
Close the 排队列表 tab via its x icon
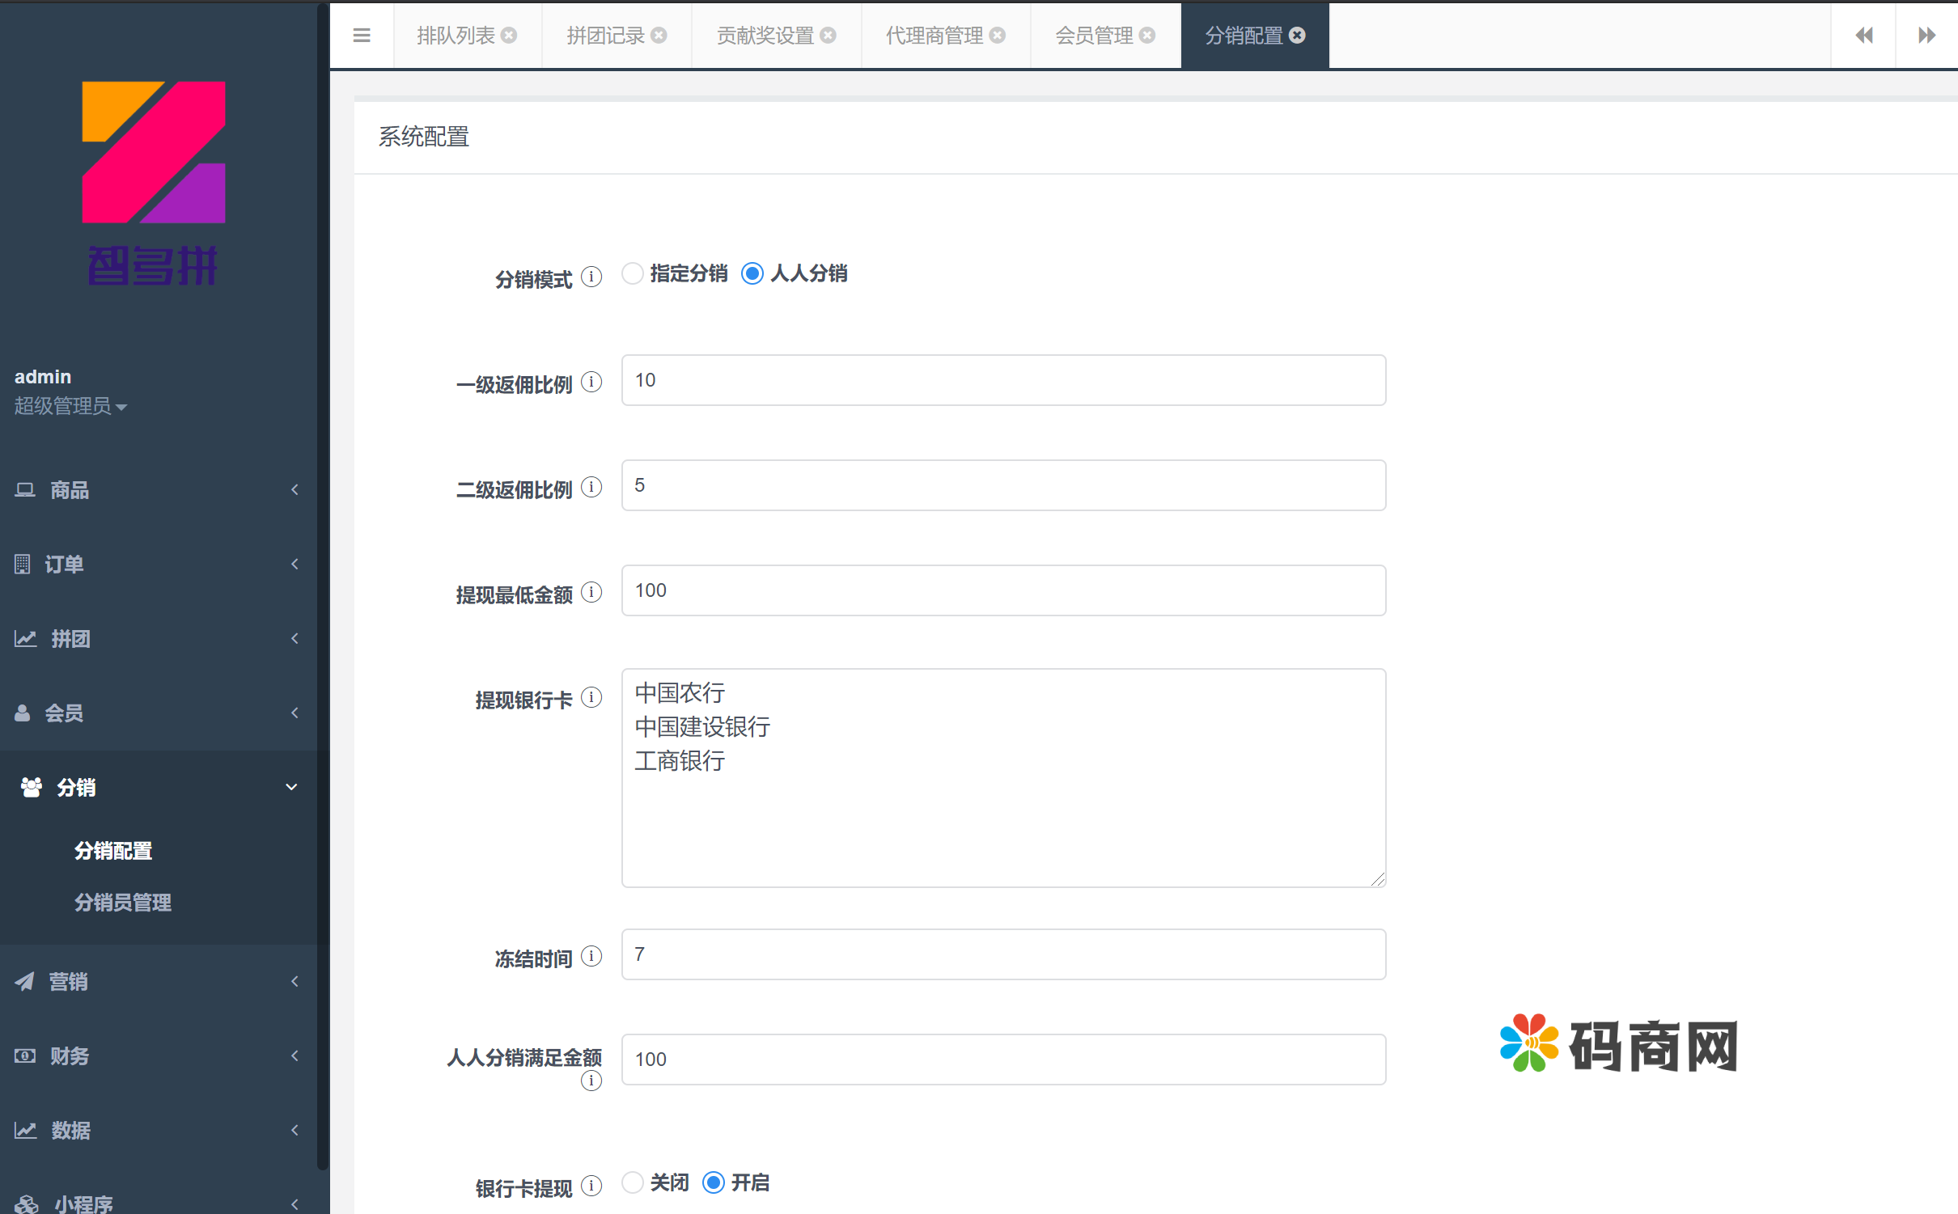coord(509,36)
